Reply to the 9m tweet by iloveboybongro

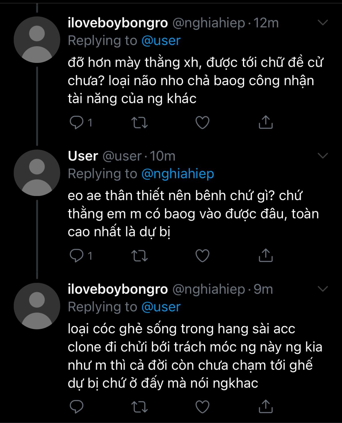(x=77, y=407)
